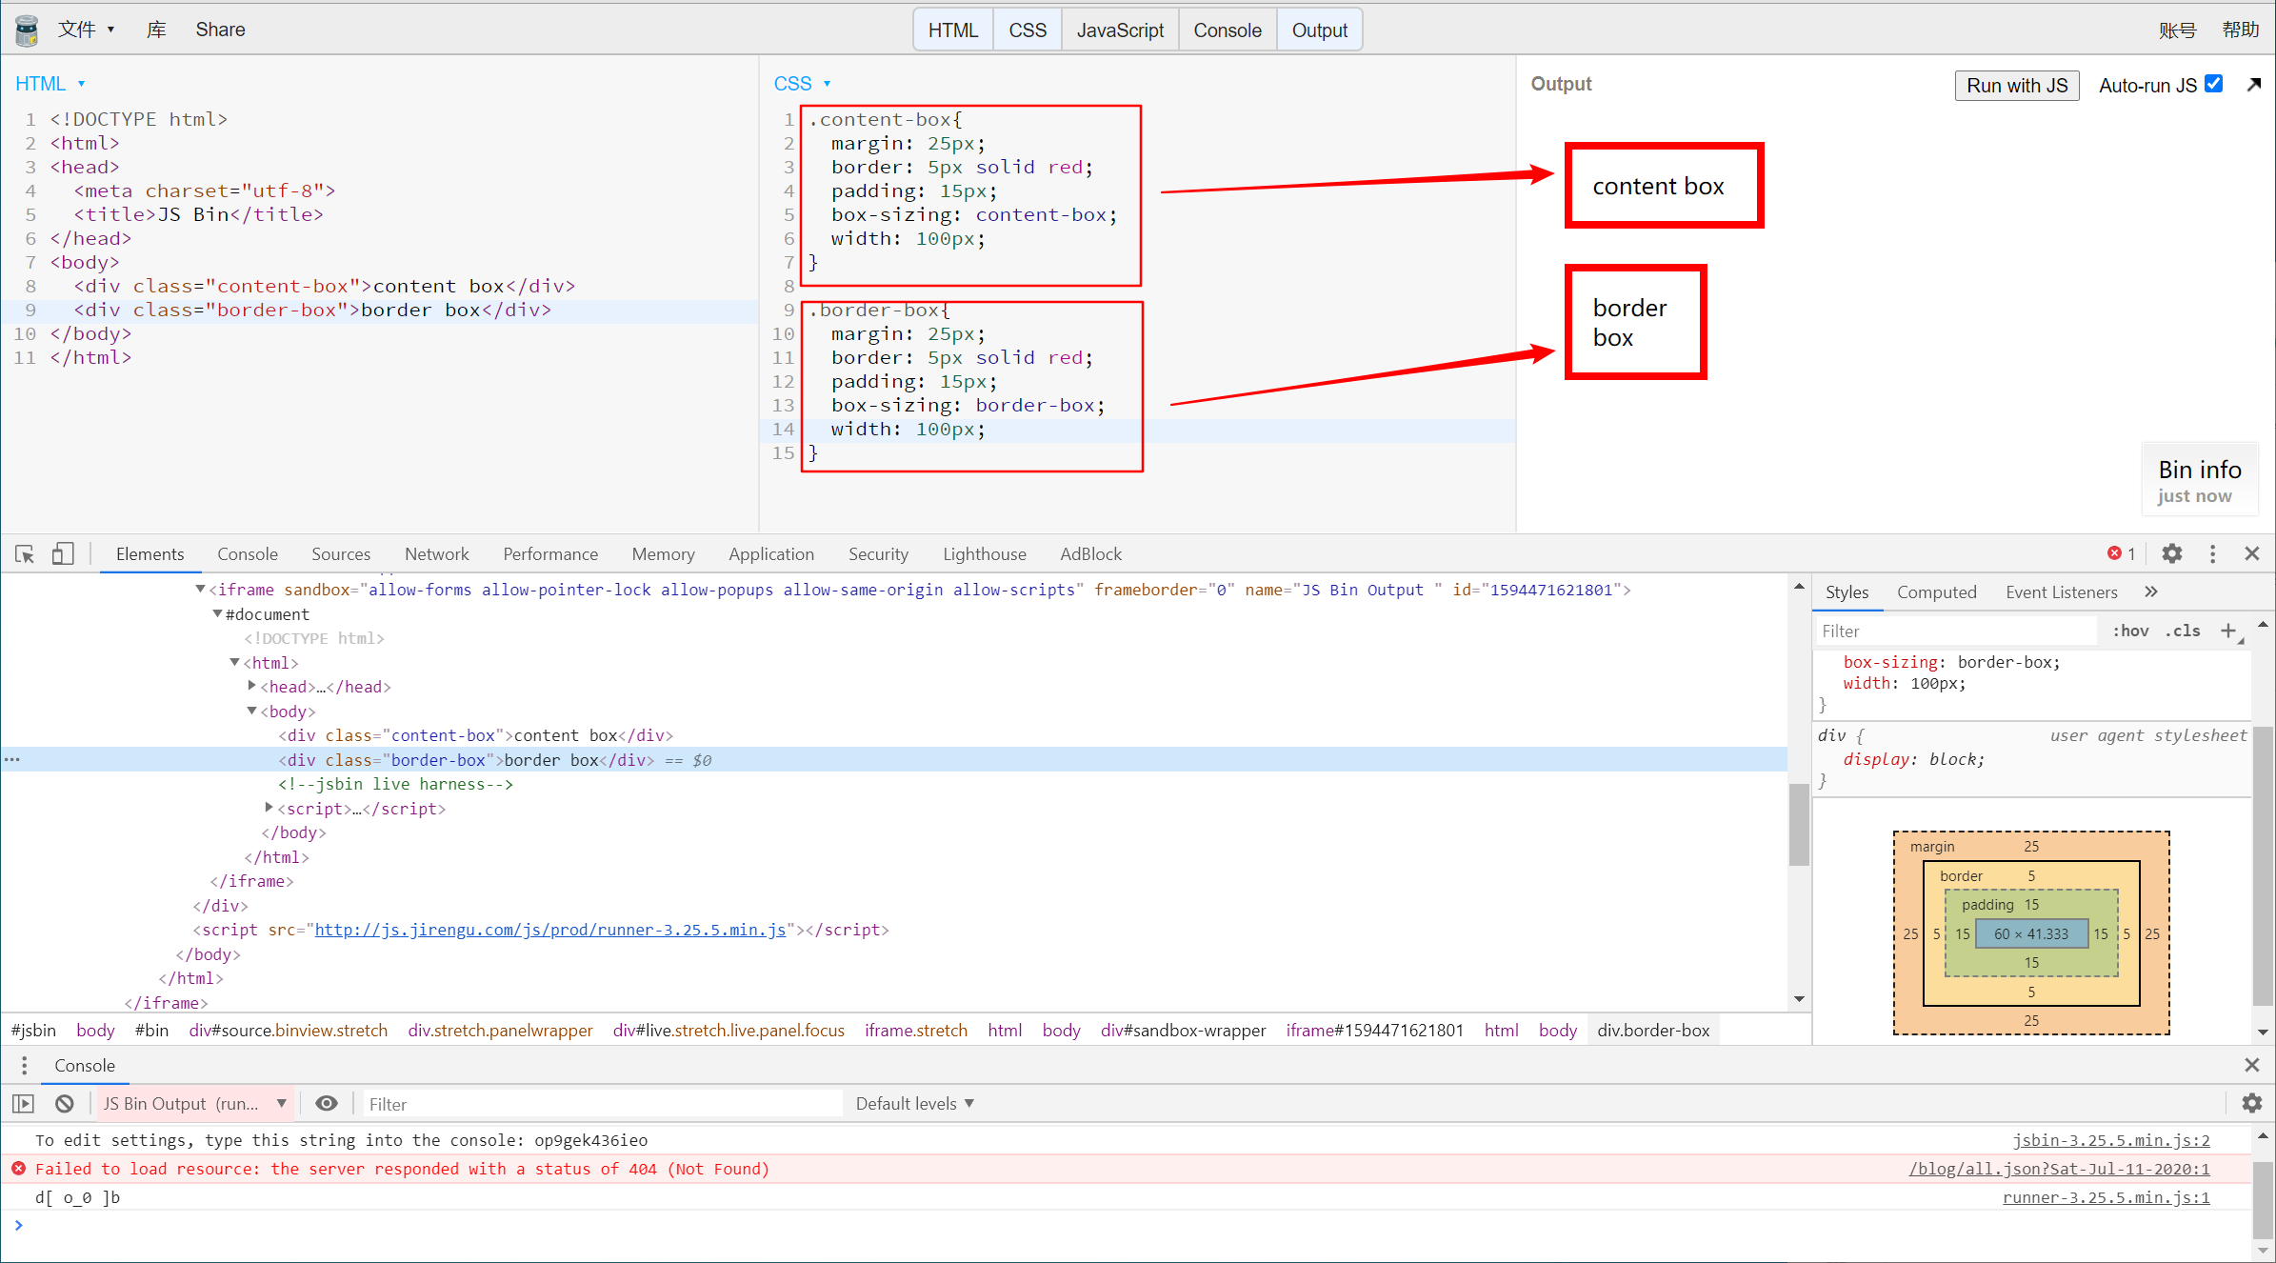
Task: Open the 帮助 help link
Action: coord(2240,30)
